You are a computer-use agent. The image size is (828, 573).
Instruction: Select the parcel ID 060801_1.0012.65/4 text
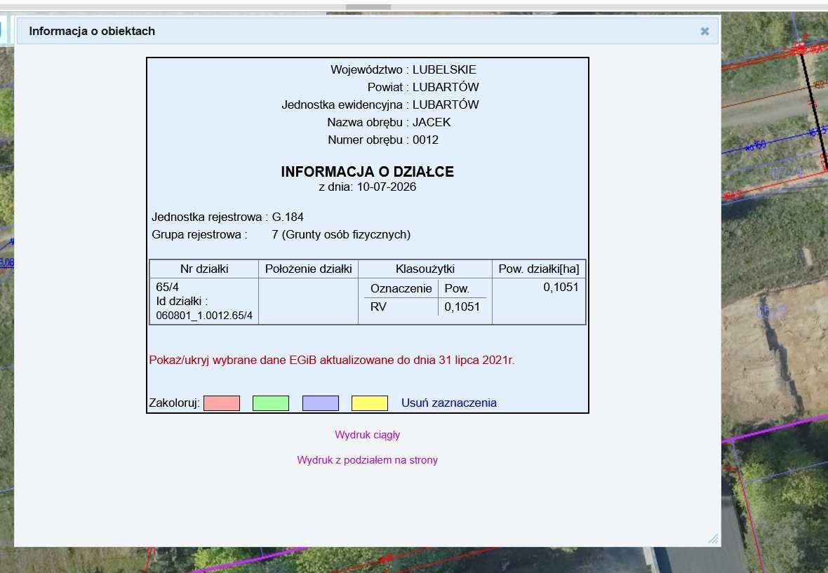coord(204,316)
